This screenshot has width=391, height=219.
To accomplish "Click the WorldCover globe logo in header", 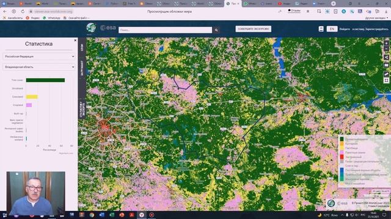I will [91, 28].
